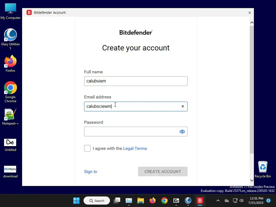Viewport: 276px width, 207px height.
Task: Click the volume tray icon
Action: click(x=241, y=201)
